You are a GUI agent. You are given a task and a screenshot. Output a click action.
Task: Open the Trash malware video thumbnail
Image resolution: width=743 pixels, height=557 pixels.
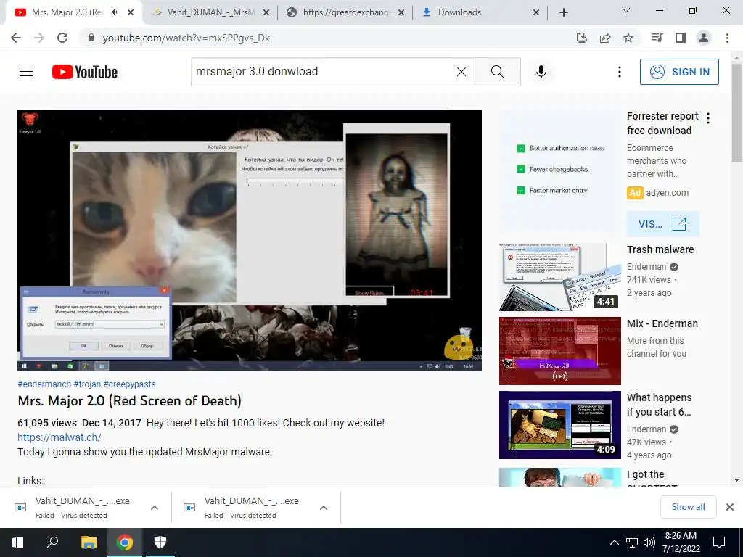[x=559, y=277]
